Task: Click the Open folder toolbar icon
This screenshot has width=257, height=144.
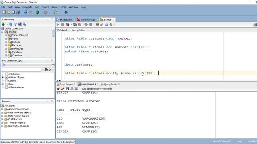Action: 9,12
